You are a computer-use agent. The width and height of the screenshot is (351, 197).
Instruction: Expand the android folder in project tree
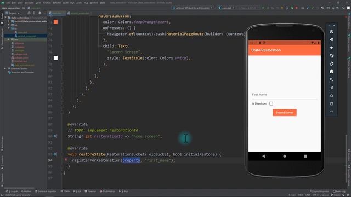(x=9, y=21)
